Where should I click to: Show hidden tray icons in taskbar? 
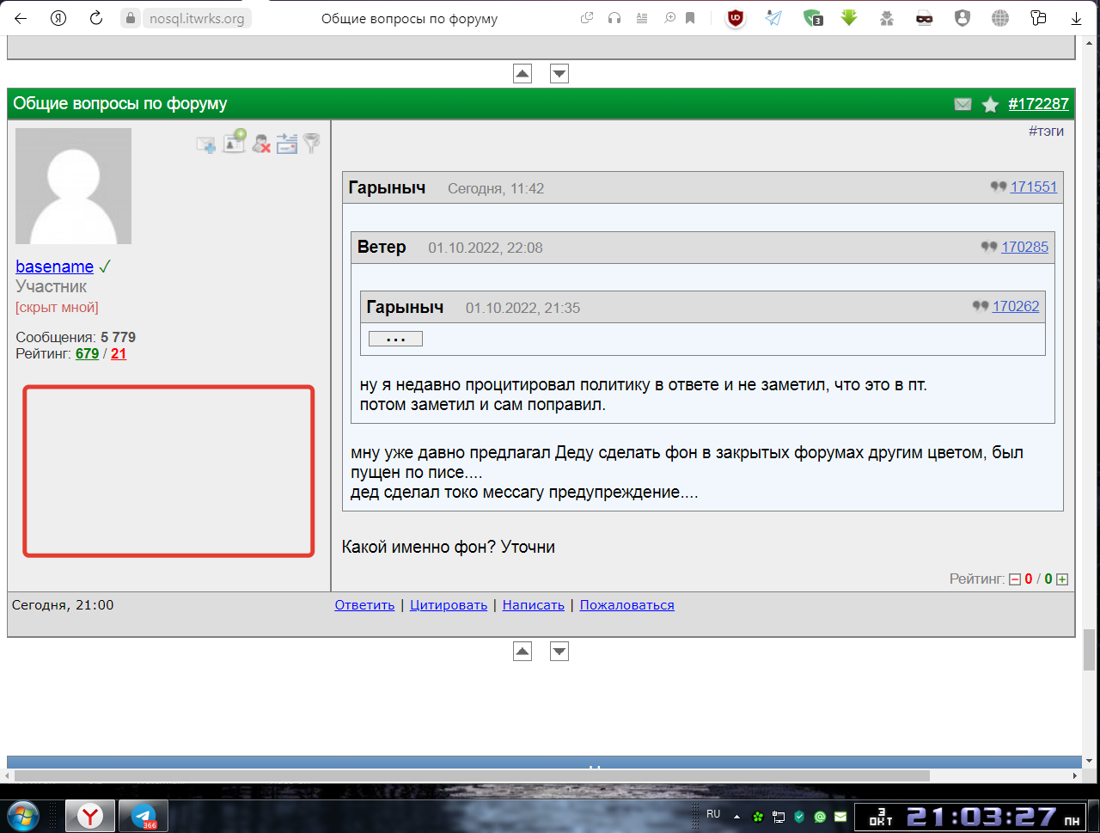(x=736, y=816)
